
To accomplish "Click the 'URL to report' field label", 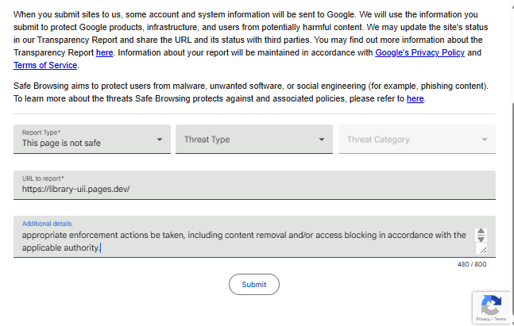I will (43, 178).
